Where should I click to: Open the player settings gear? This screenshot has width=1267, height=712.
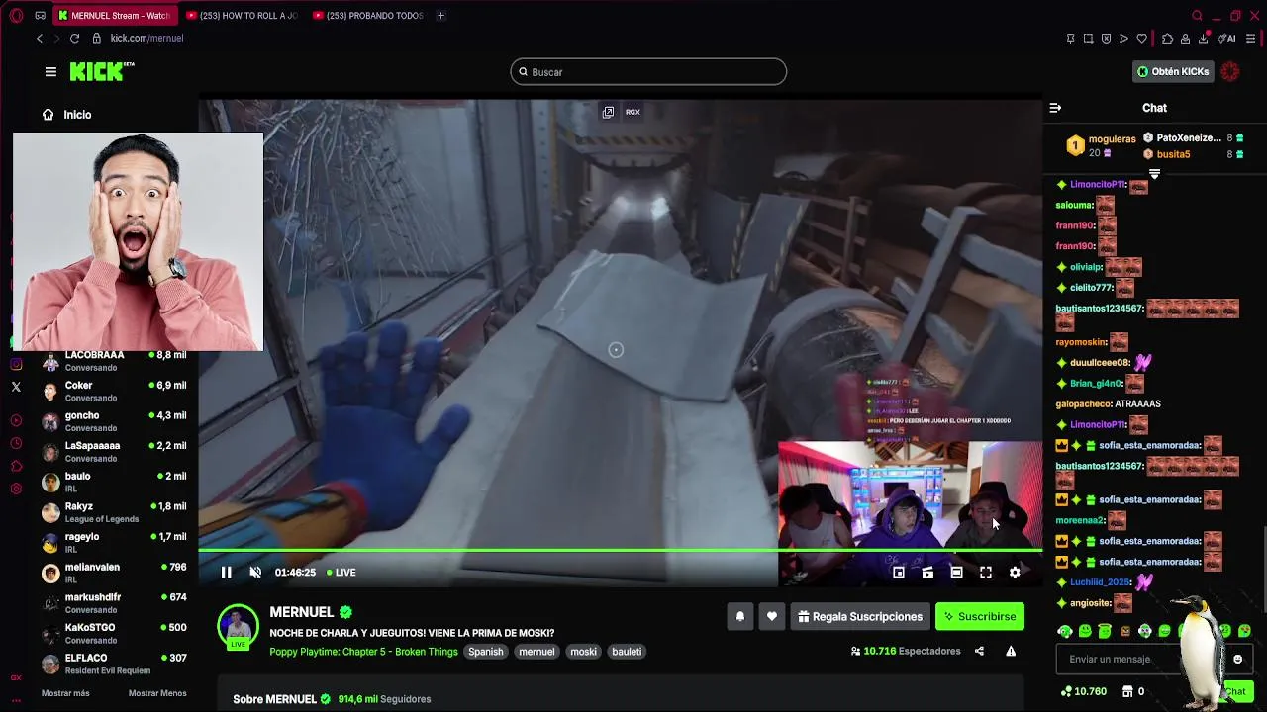[1015, 572]
